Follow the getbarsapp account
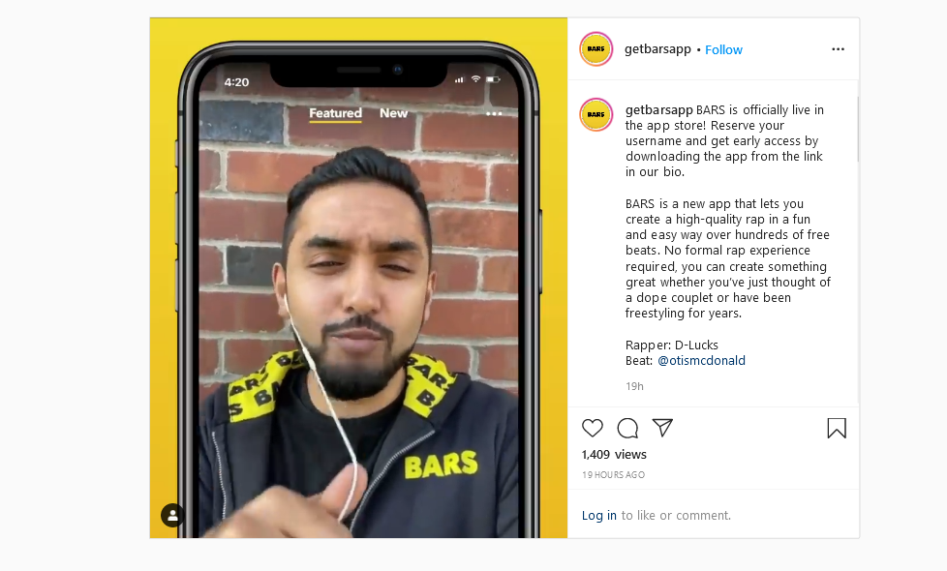The width and height of the screenshot is (947, 571). point(723,49)
